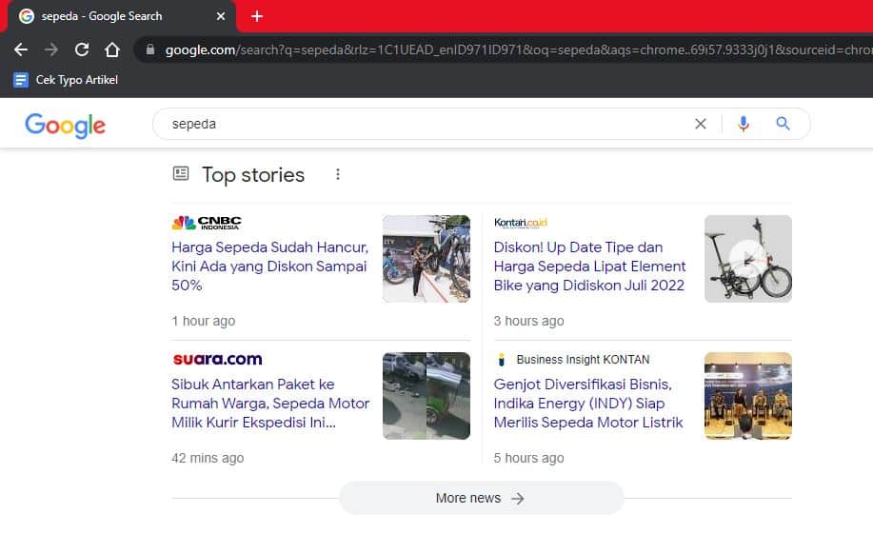873x533 pixels.
Task: Open the CNBC Indonesia source logo
Action: pyautogui.click(x=207, y=223)
